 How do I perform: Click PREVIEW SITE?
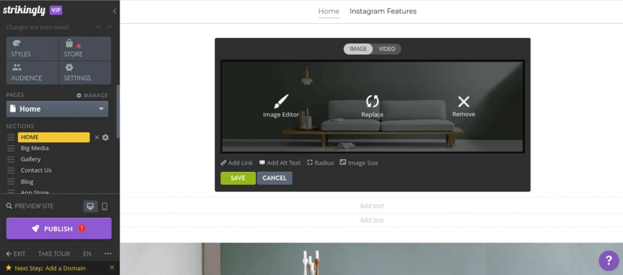30,206
